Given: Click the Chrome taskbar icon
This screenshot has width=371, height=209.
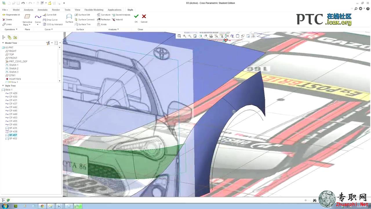Looking at the screenshot, I should (42, 206).
